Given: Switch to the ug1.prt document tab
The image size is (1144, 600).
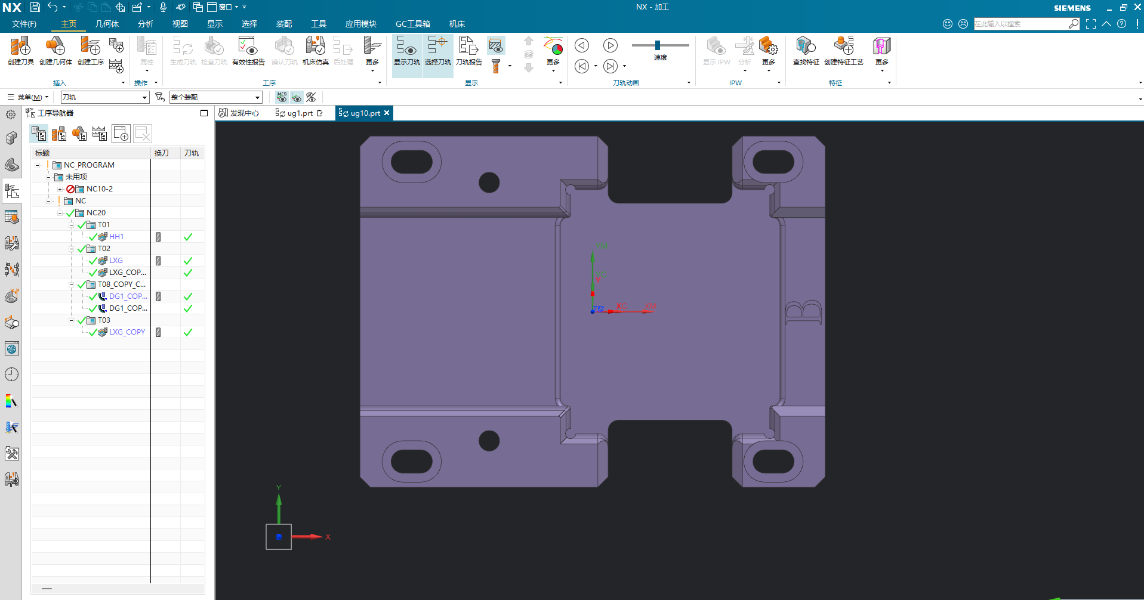Looking at the screenshot, I should coord(300,113).
